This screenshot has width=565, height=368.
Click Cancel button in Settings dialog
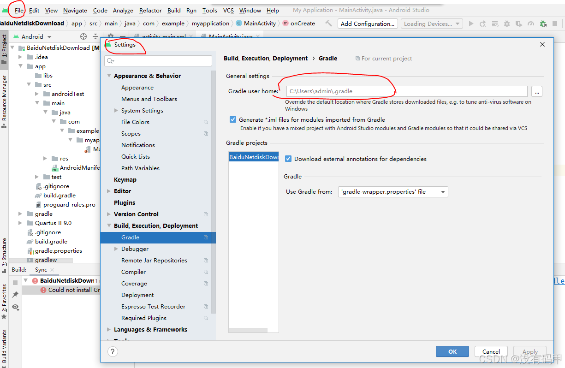[x=491, y=351]
